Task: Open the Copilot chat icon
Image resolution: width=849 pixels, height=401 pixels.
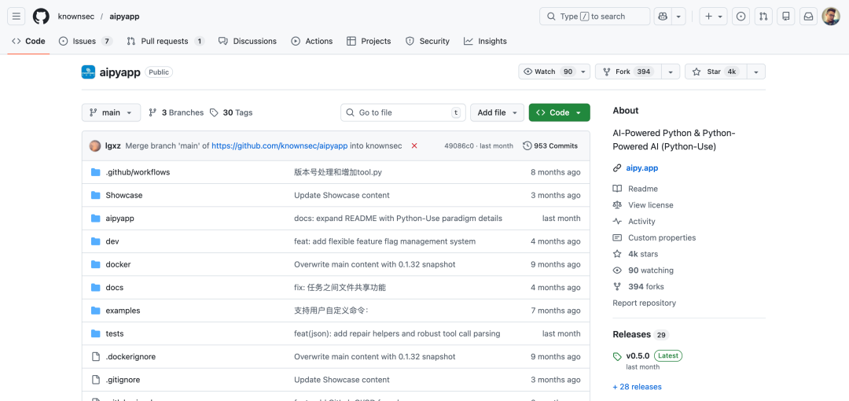Action: tap(662, 17)
